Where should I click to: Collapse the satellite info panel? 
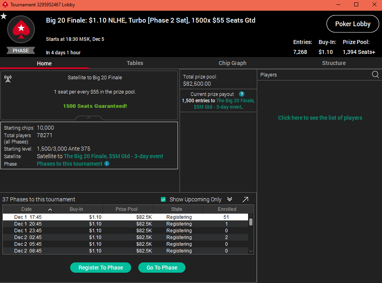(89, 118)
